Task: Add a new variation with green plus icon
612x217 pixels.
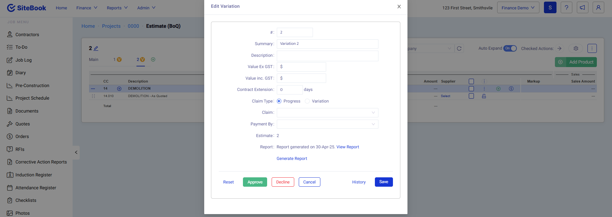Action: 153,59
